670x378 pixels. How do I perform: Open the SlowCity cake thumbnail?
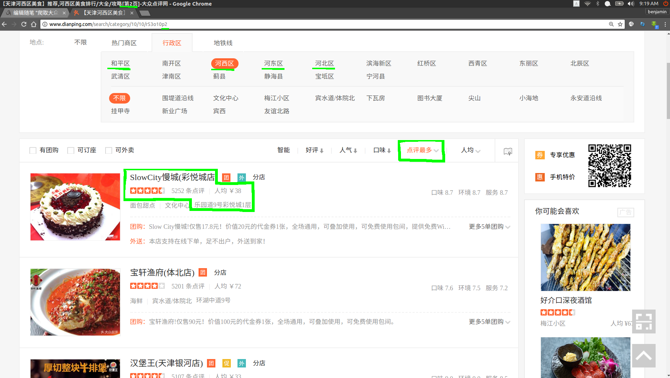75,207
